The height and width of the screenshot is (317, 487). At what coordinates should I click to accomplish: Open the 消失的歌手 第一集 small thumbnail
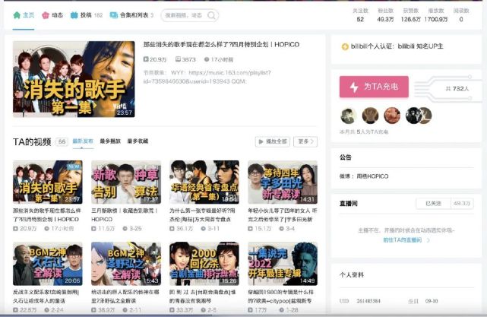(48, 182)
